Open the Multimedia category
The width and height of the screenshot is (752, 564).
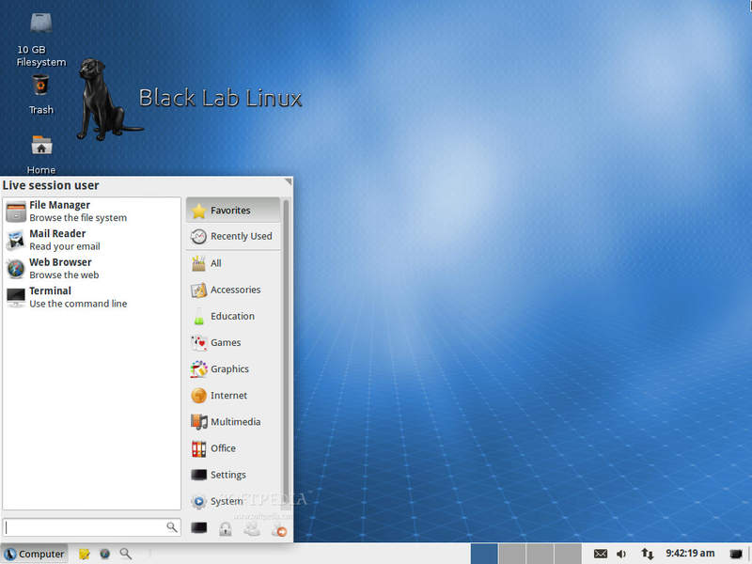pos(233,421)
